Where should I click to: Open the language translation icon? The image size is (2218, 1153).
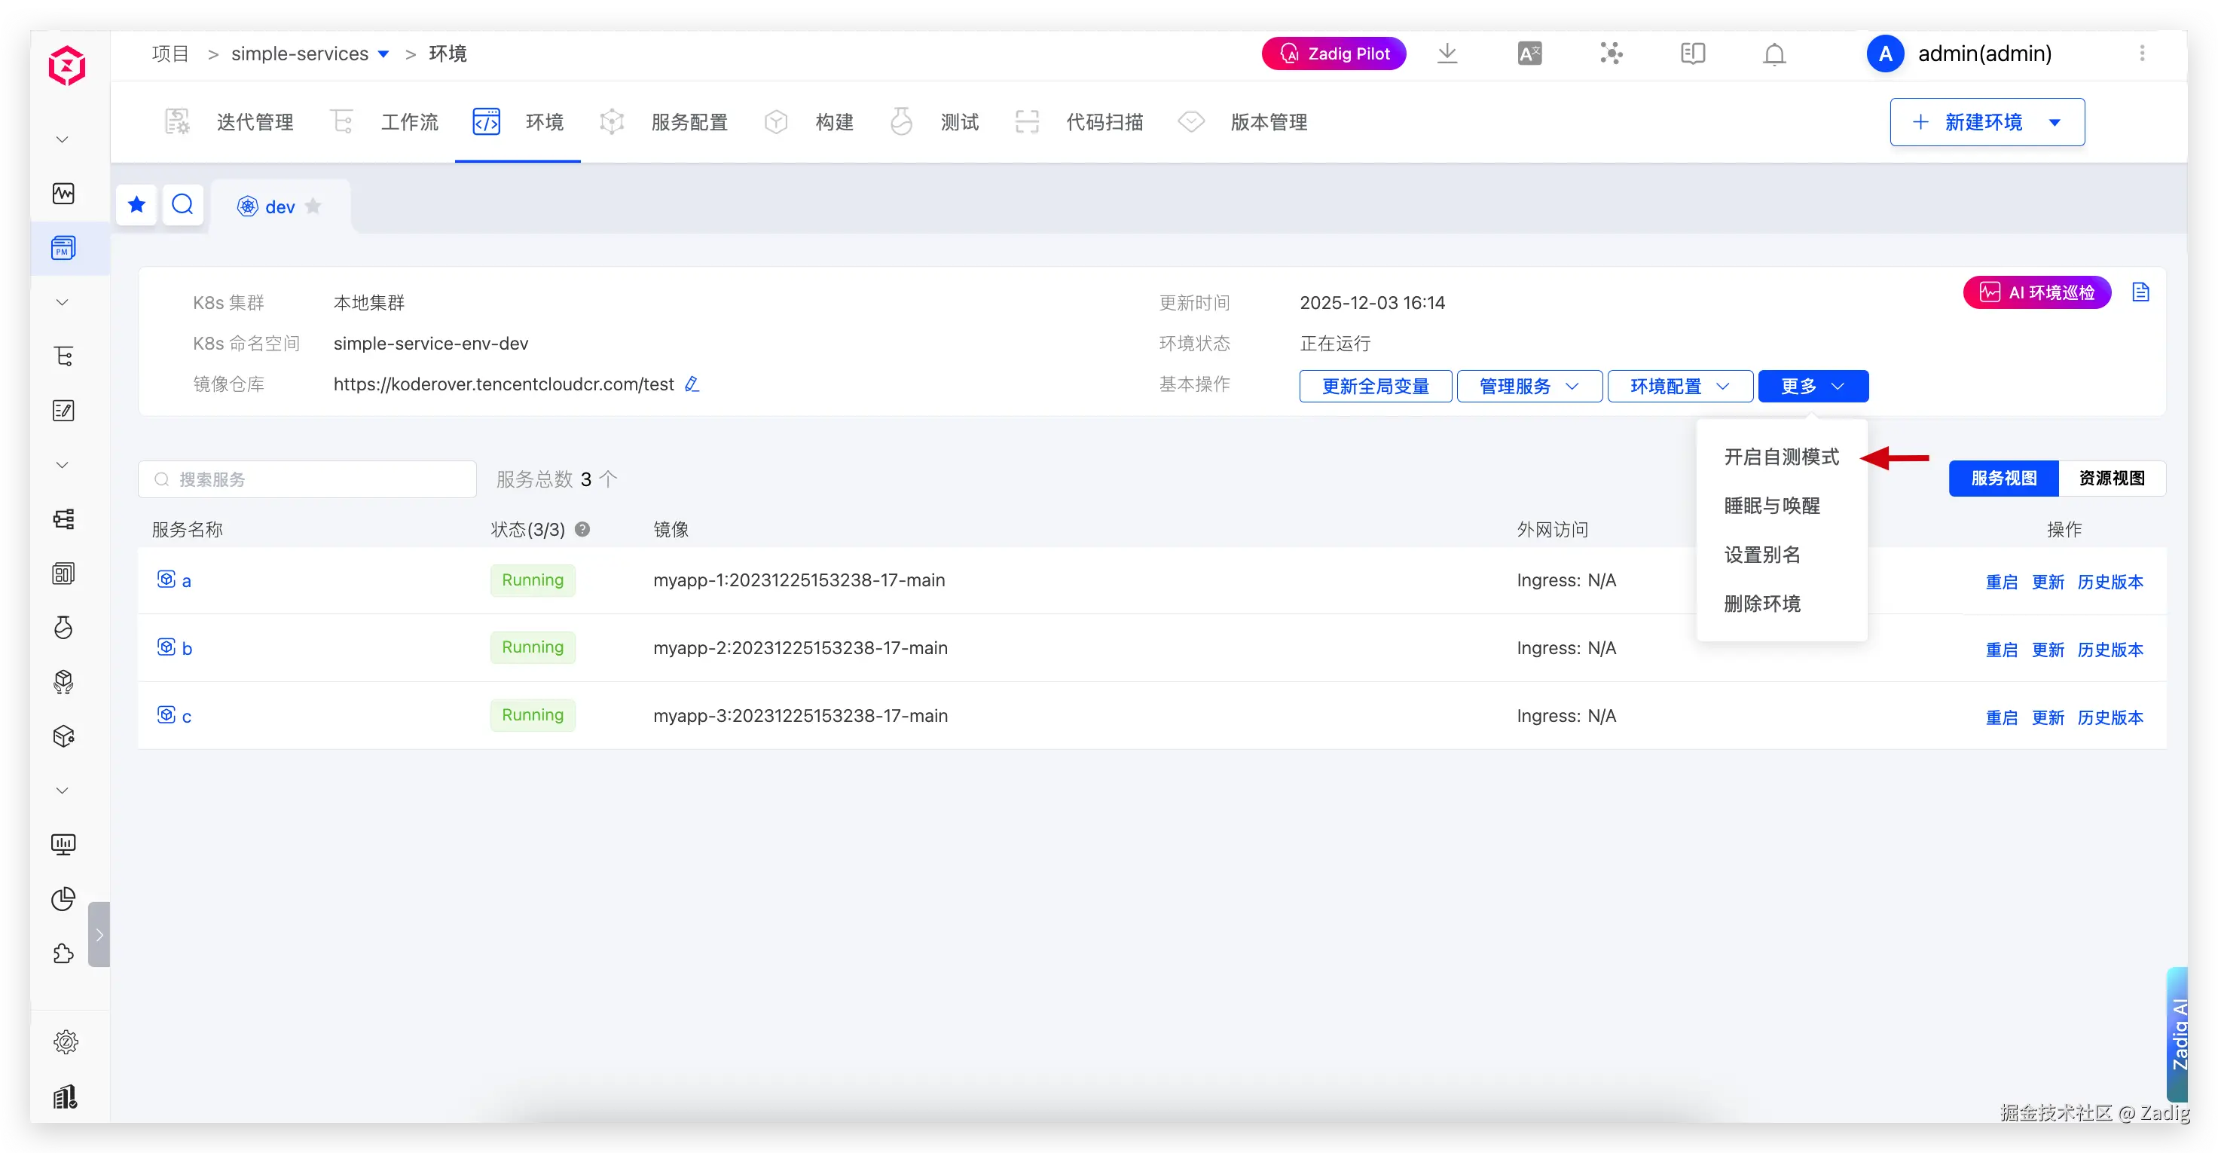[x=1529, y=54]
